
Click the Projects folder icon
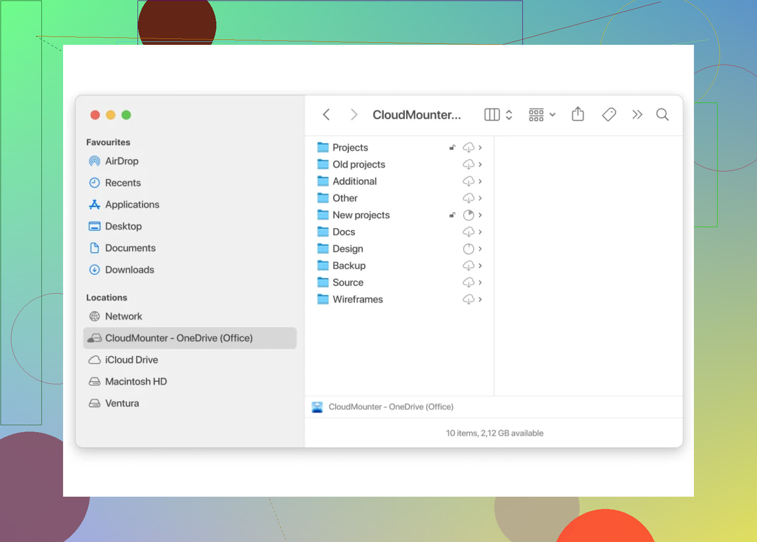point(323,147)
